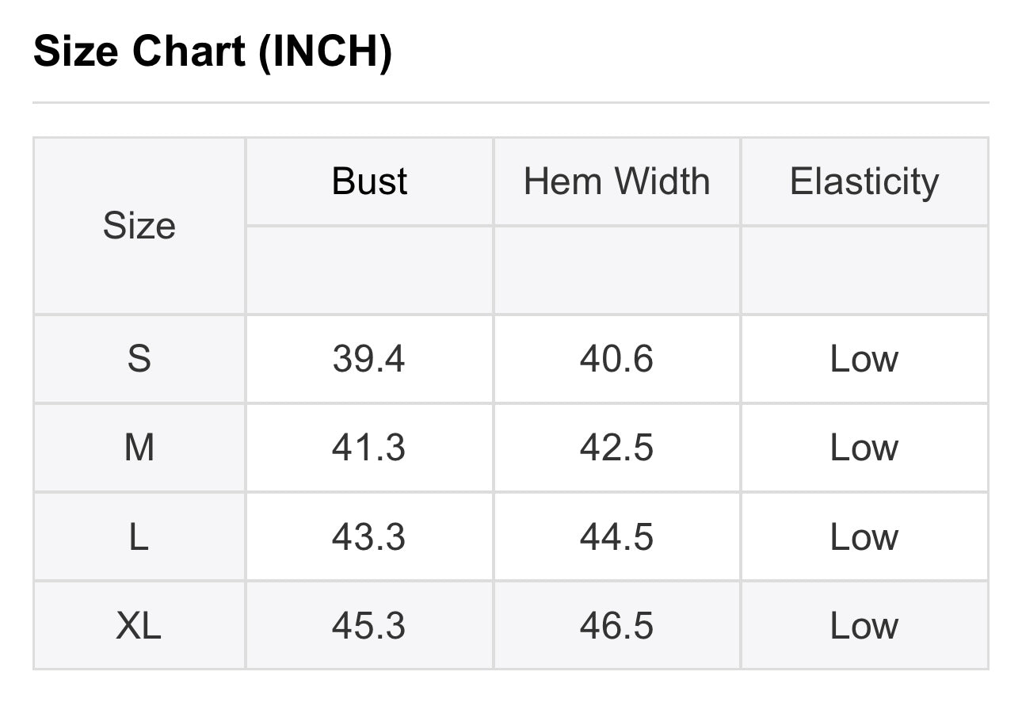Click the Low elasticity cell for size L
The width and height of the screenshot is (1022, 702).
(864, 537)
